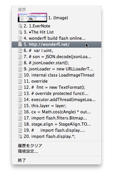113x182 pixels.
Task: Select fmt = new TextFormat(); entry
Action: click(x=57, y=87)
